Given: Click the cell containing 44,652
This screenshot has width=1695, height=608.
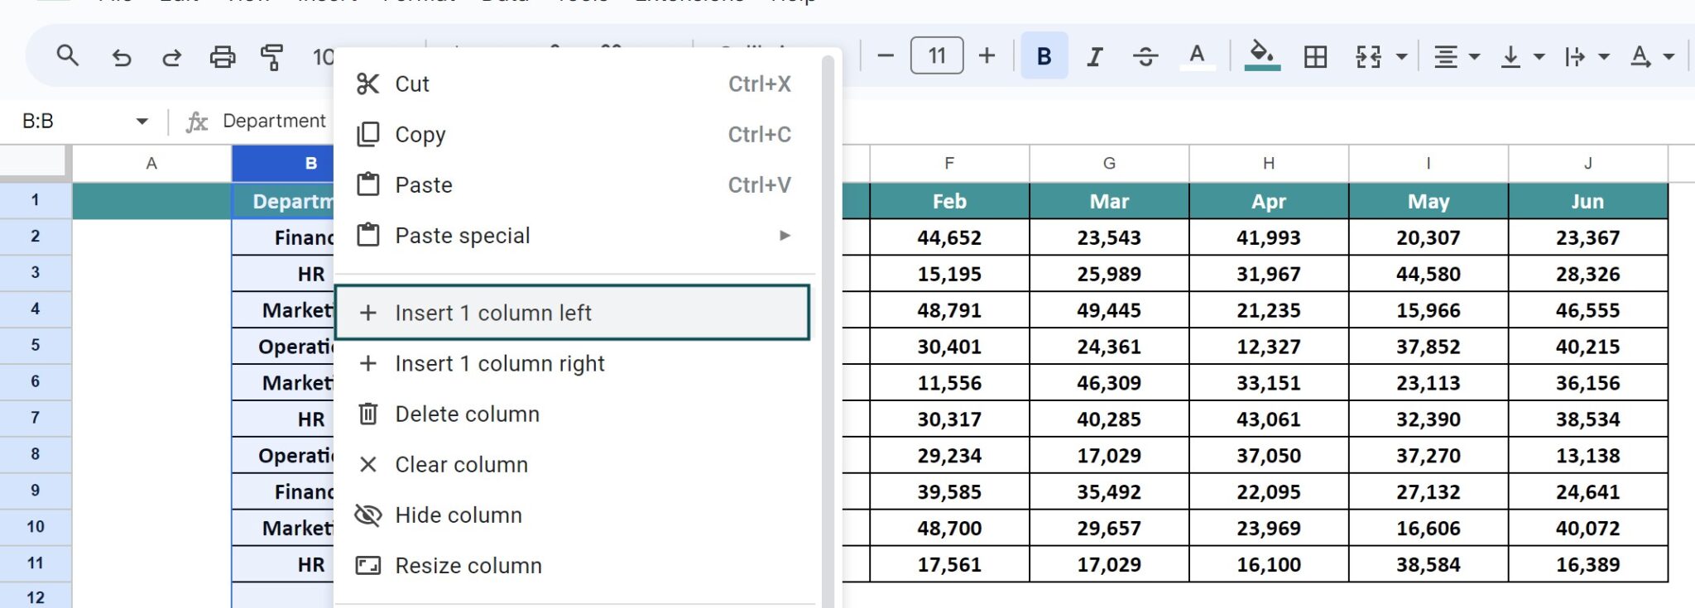Looking at the screenshot, I should [x=949, y=237].
